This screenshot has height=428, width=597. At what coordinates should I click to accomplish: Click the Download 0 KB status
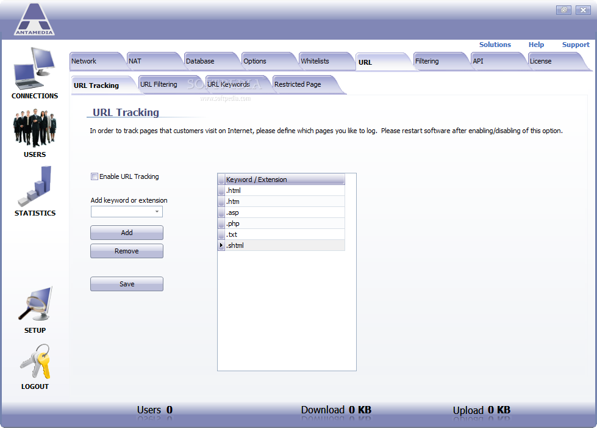coord(336,410)
